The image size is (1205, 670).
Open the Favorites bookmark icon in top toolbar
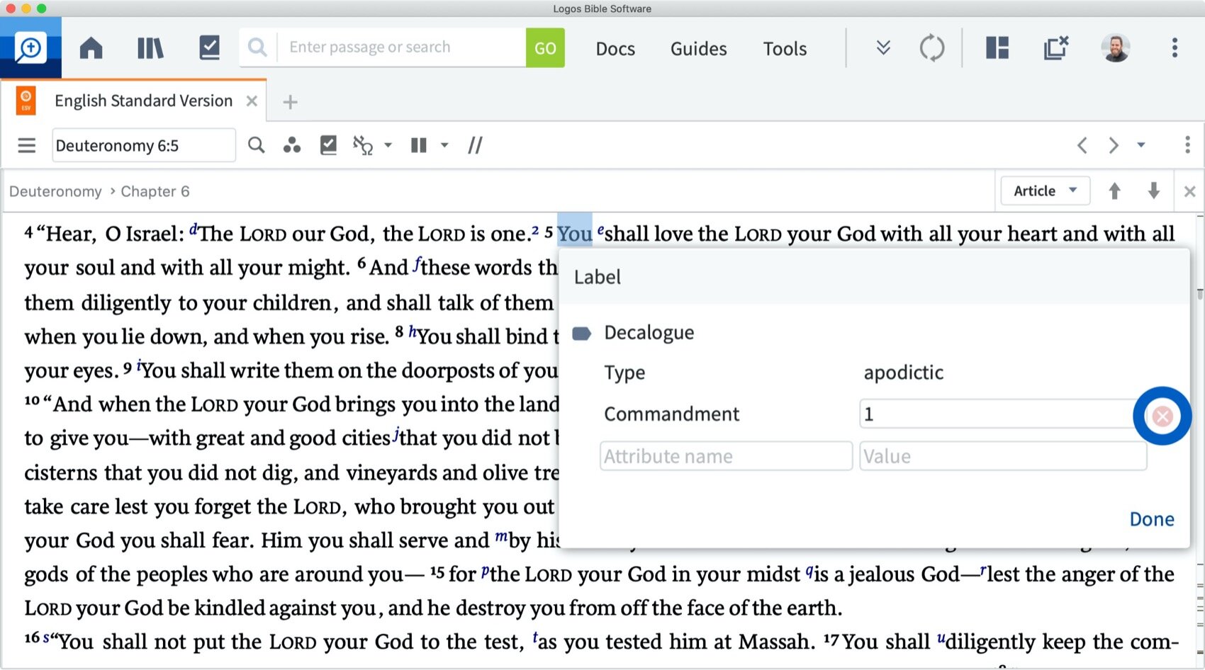click(x=209, y=47)
